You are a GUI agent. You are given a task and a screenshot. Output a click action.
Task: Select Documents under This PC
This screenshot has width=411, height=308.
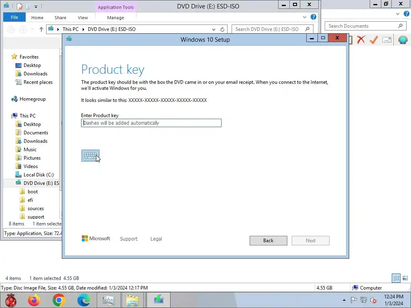(x=36, y=132)
